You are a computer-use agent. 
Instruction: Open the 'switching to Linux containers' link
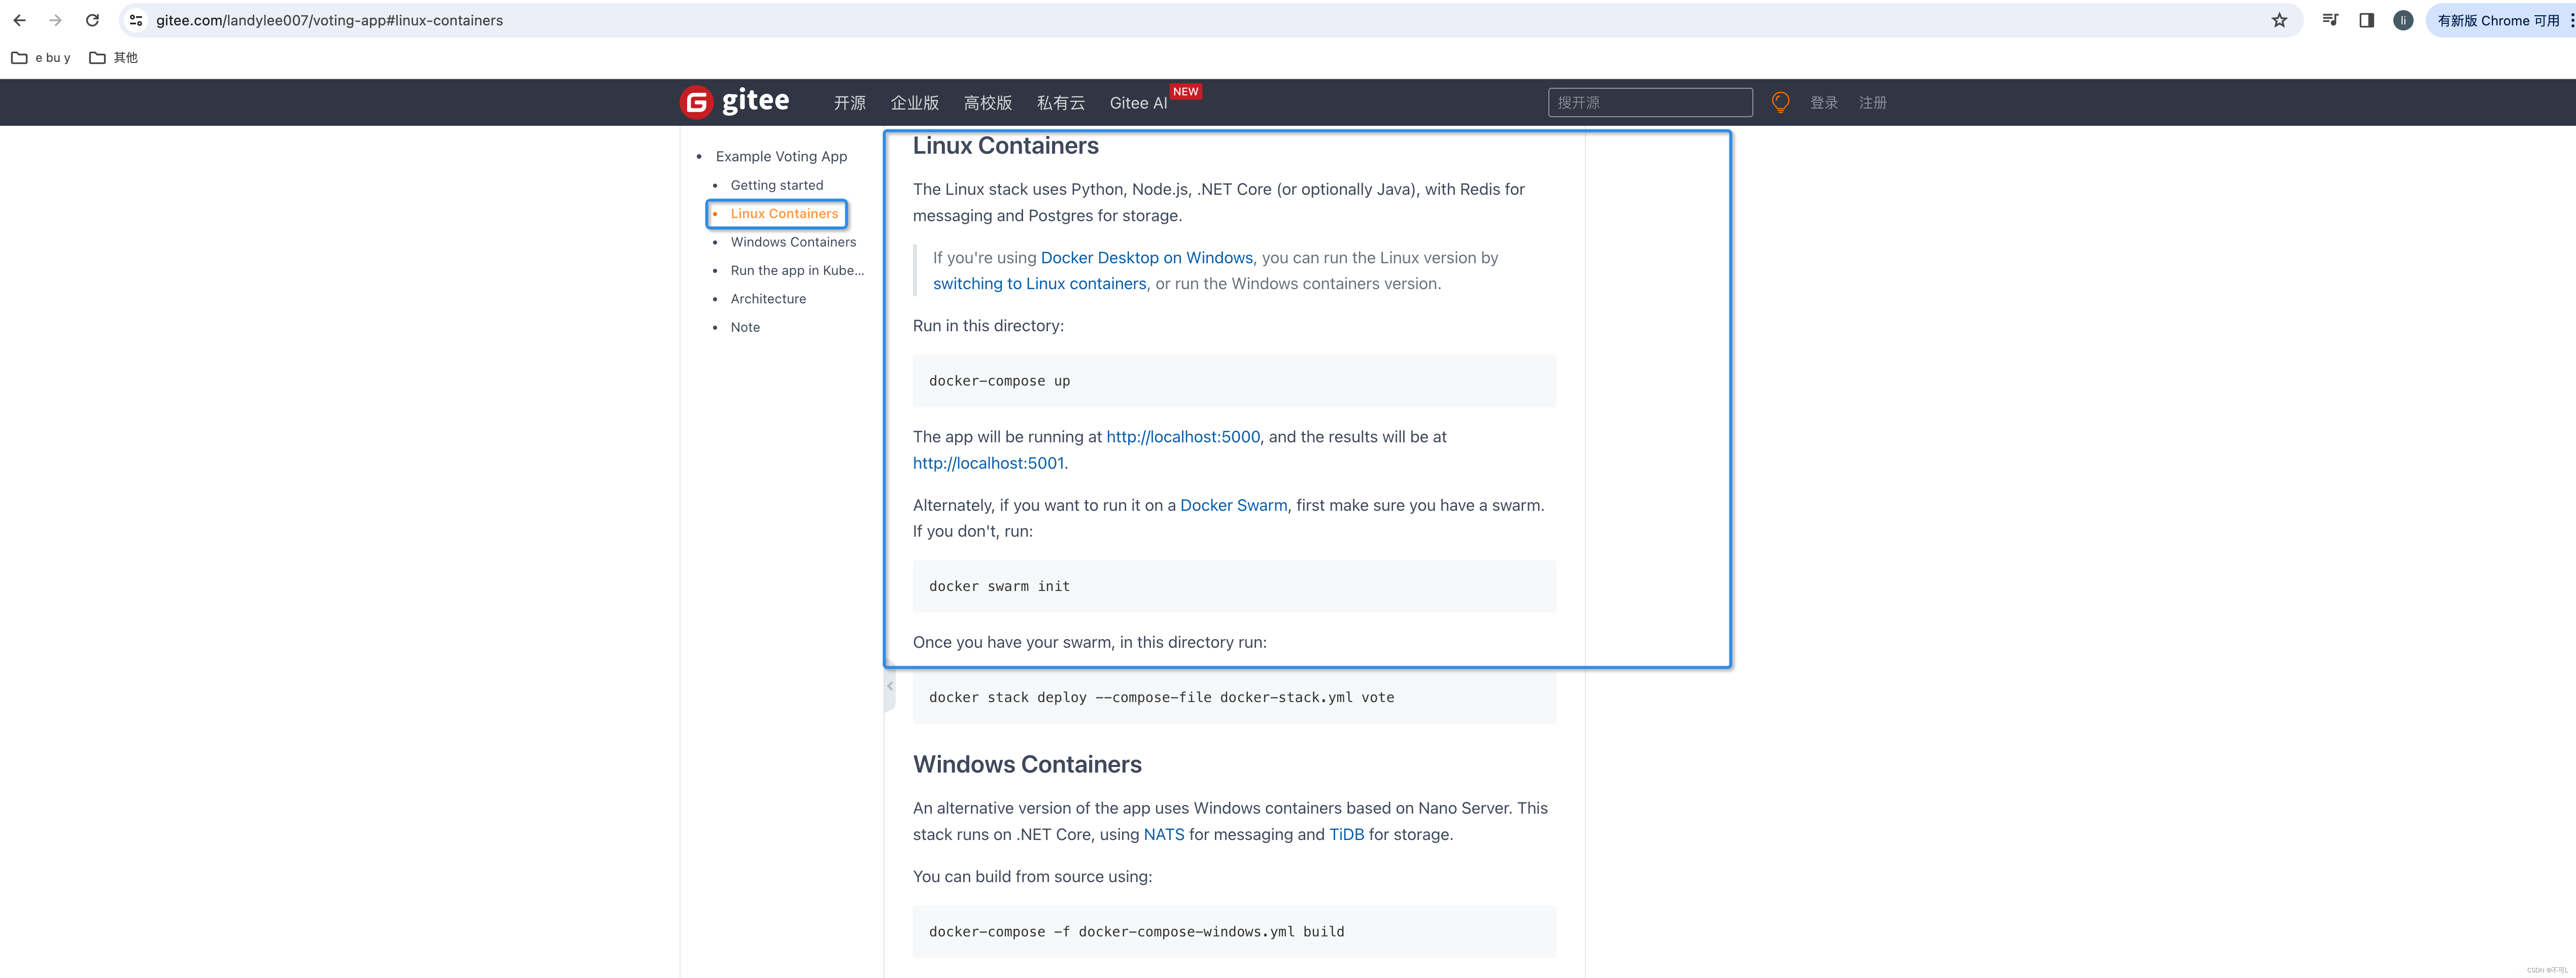point(1039,284)
